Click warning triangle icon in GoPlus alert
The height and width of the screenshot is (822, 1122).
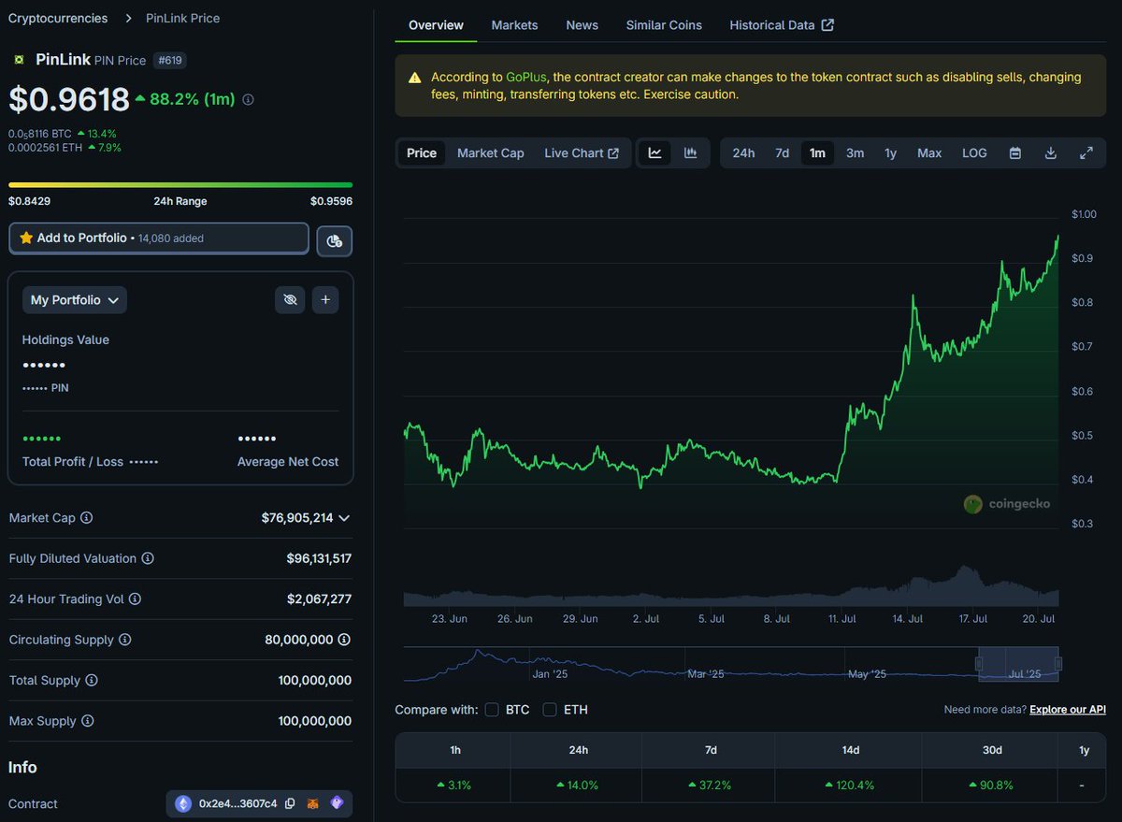coord(414,78)
